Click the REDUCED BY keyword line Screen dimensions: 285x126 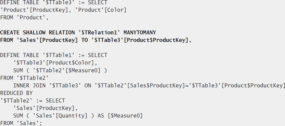(x=16, y=93)
